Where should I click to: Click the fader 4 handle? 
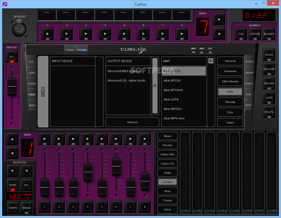click(88, 172)
